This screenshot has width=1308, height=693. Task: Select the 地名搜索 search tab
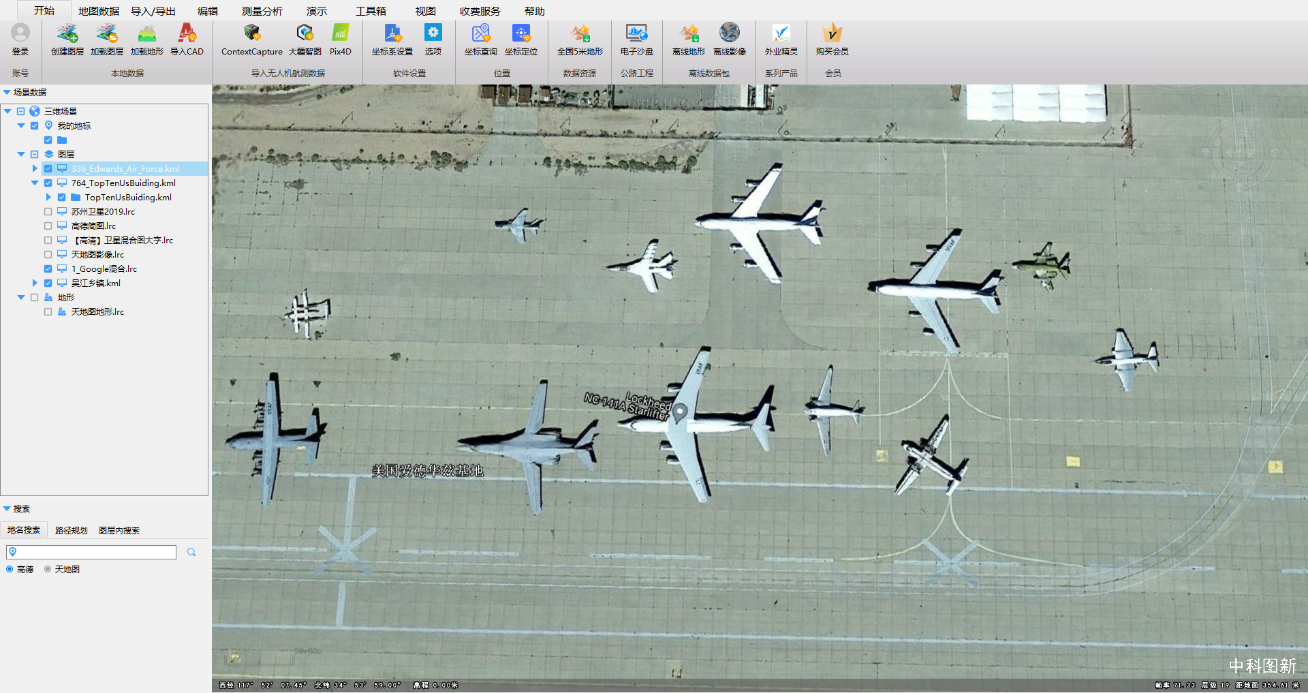click(24, 530)
